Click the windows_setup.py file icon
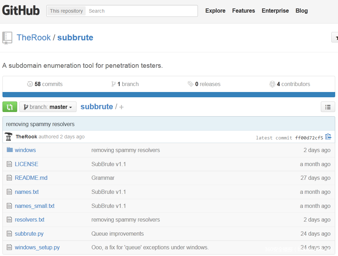338x256 pixels. point(9,247)
